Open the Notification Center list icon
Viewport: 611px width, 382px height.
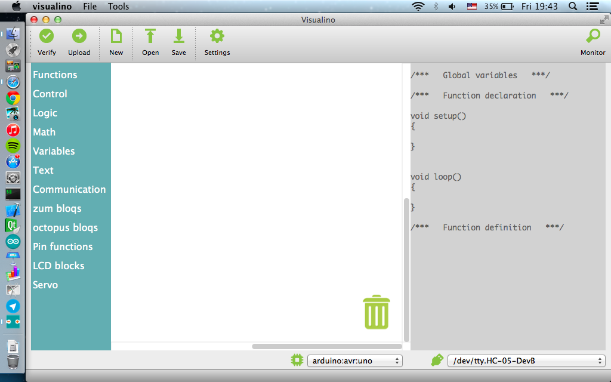593,6
